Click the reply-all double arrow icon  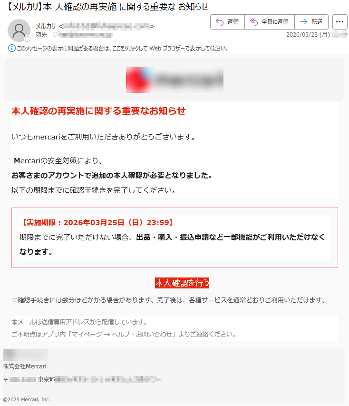(253, 22)
